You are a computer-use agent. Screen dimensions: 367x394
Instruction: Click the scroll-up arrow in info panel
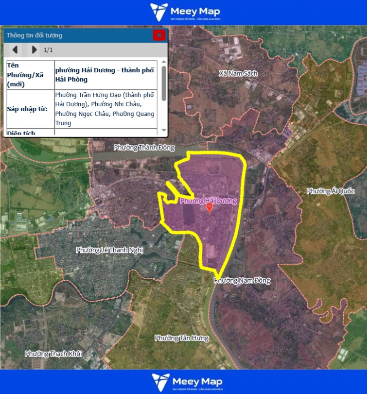coord(164,62)
